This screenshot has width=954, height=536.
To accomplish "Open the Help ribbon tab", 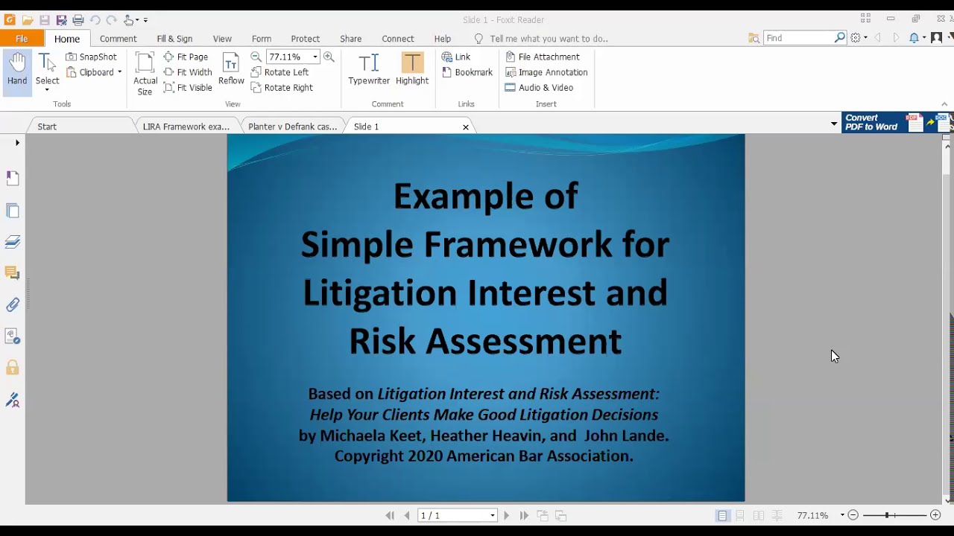I will 443,39.
